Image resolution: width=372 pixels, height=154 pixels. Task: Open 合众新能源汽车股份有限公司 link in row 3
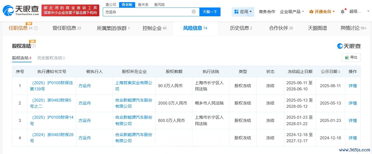pyautogui.click(x=134, y=120)
